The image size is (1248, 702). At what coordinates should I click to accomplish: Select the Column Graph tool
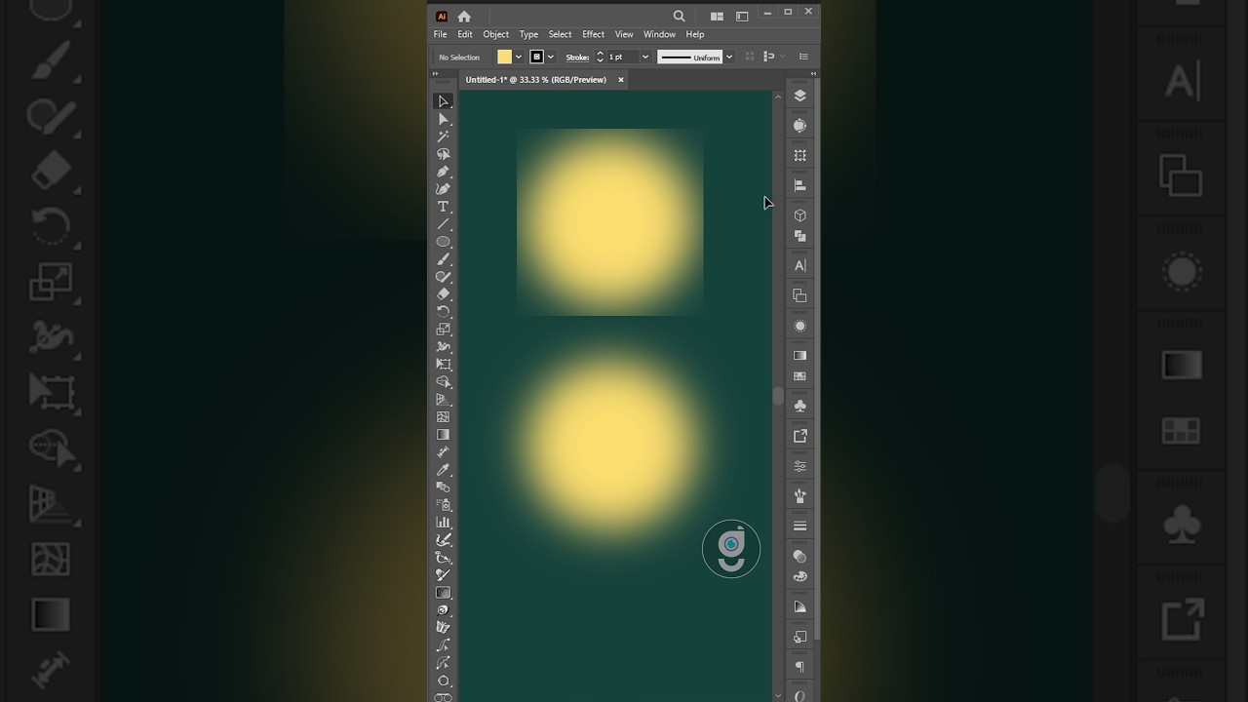[443, 523]
